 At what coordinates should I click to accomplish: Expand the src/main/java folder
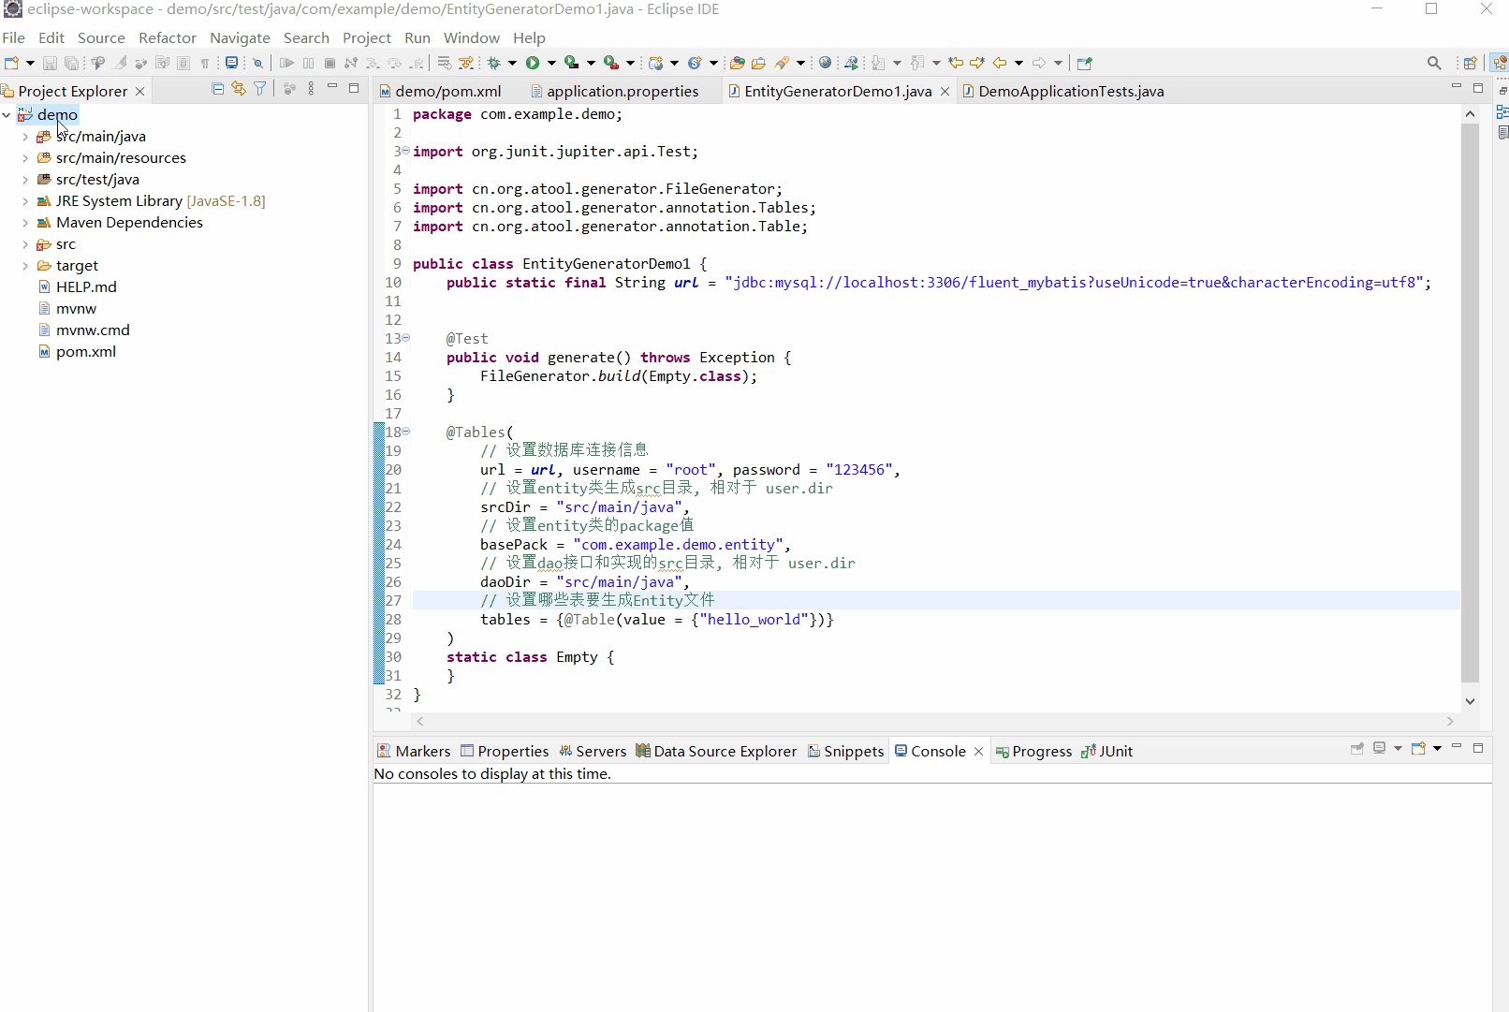(25, 137)
